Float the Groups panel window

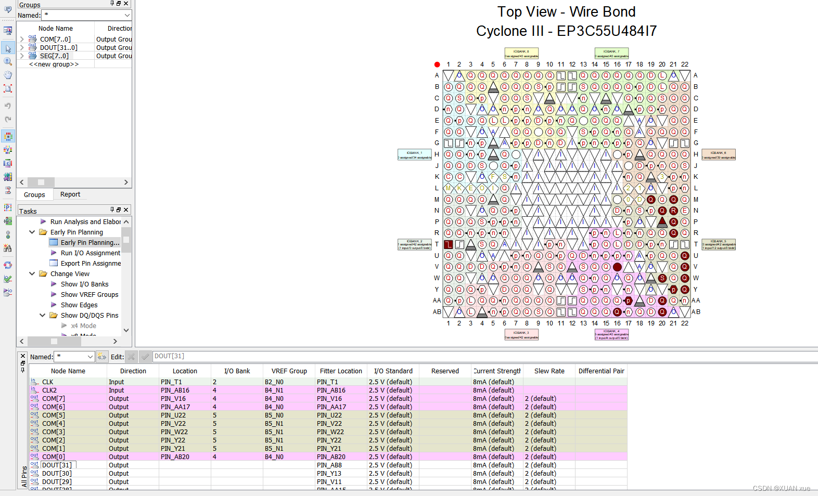click(119, 4)
